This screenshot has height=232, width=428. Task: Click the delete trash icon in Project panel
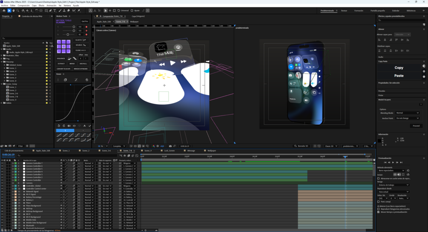point(27,146)
